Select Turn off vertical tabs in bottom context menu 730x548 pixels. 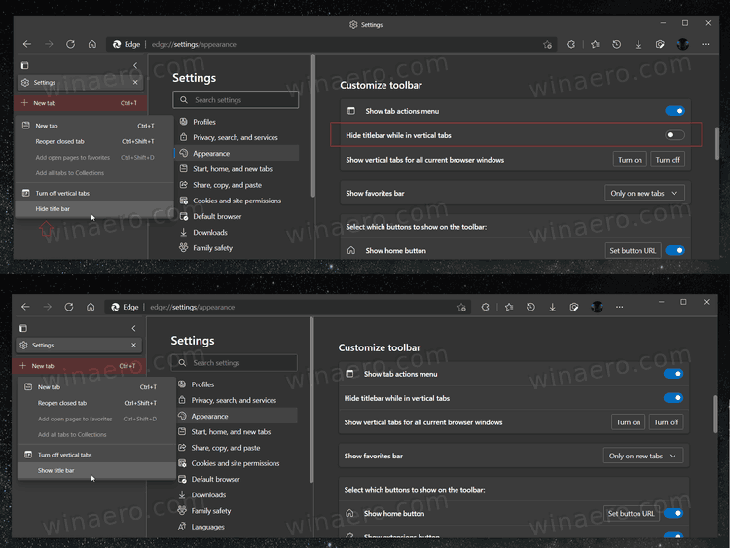[x=96, y=455]
